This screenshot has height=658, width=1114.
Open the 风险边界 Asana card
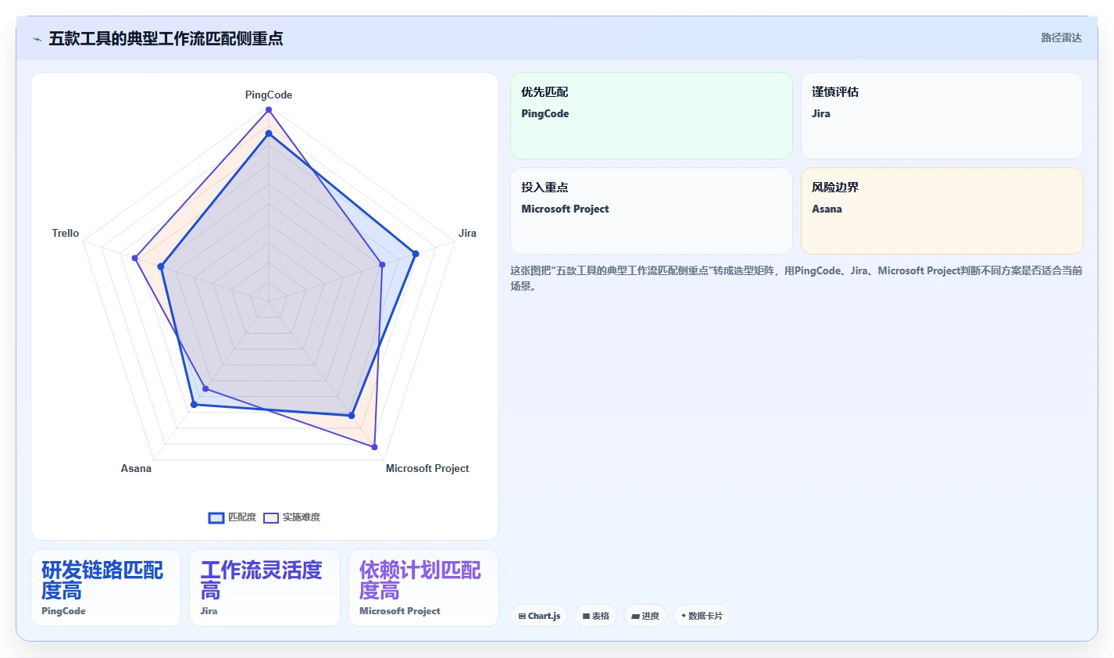click(942, 211)
